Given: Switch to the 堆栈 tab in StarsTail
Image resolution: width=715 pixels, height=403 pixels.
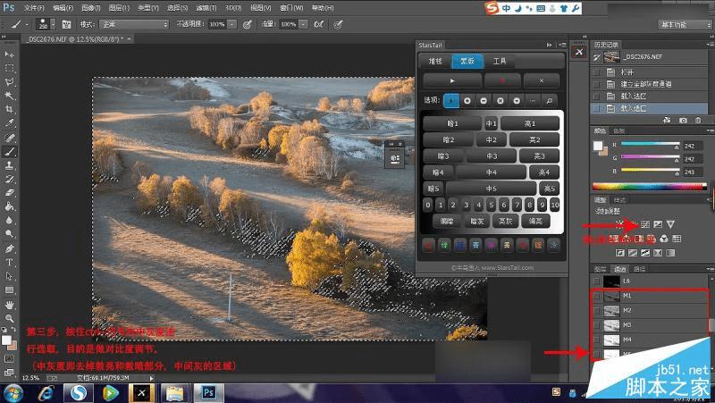Looking at the screenshot, I should coord(435,61).
